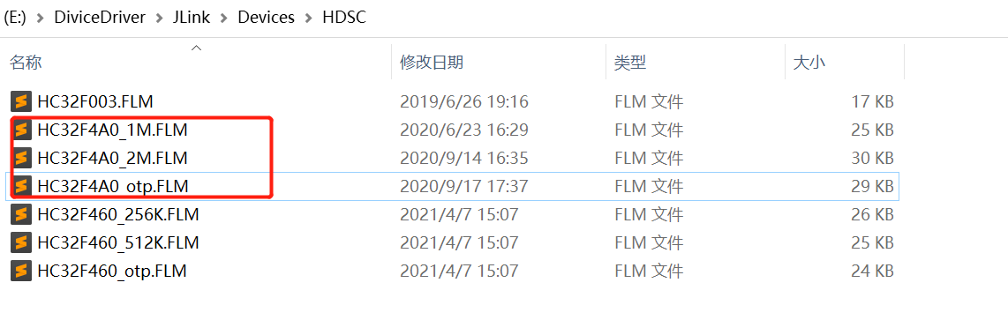Go to the DiviceDriver folder in breadcrumb
Viewport: 1008px width, 320px height.
pyautogui.click(x=101, y=18)
